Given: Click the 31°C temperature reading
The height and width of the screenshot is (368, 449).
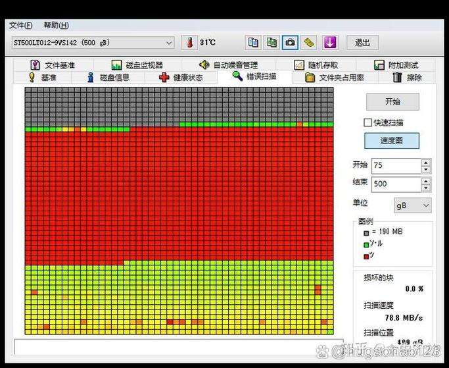Looking at the screenshot, I should (x=208, y=42).
